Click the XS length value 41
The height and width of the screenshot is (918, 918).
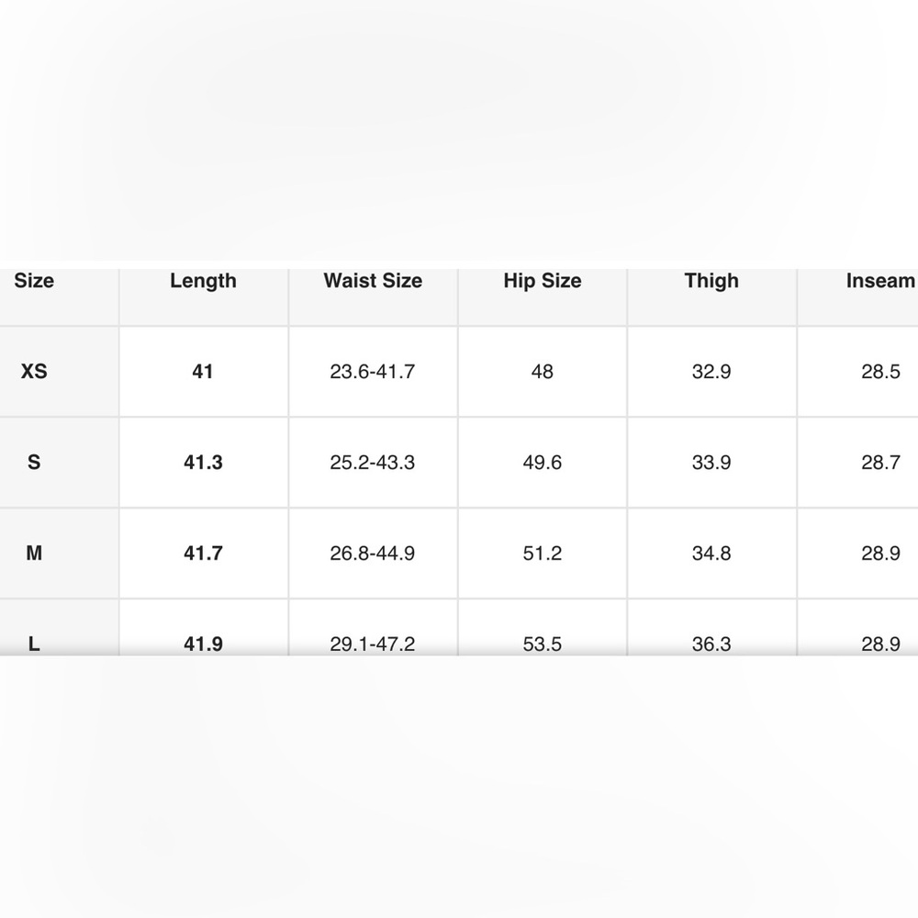(x=203, y=372)
